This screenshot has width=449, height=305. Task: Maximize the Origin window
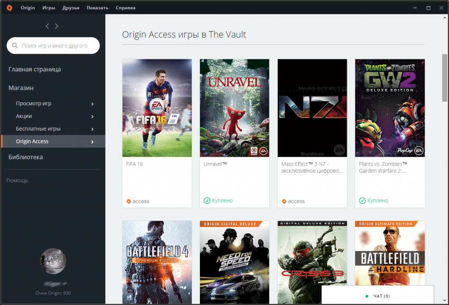click(x=428, y=8)
